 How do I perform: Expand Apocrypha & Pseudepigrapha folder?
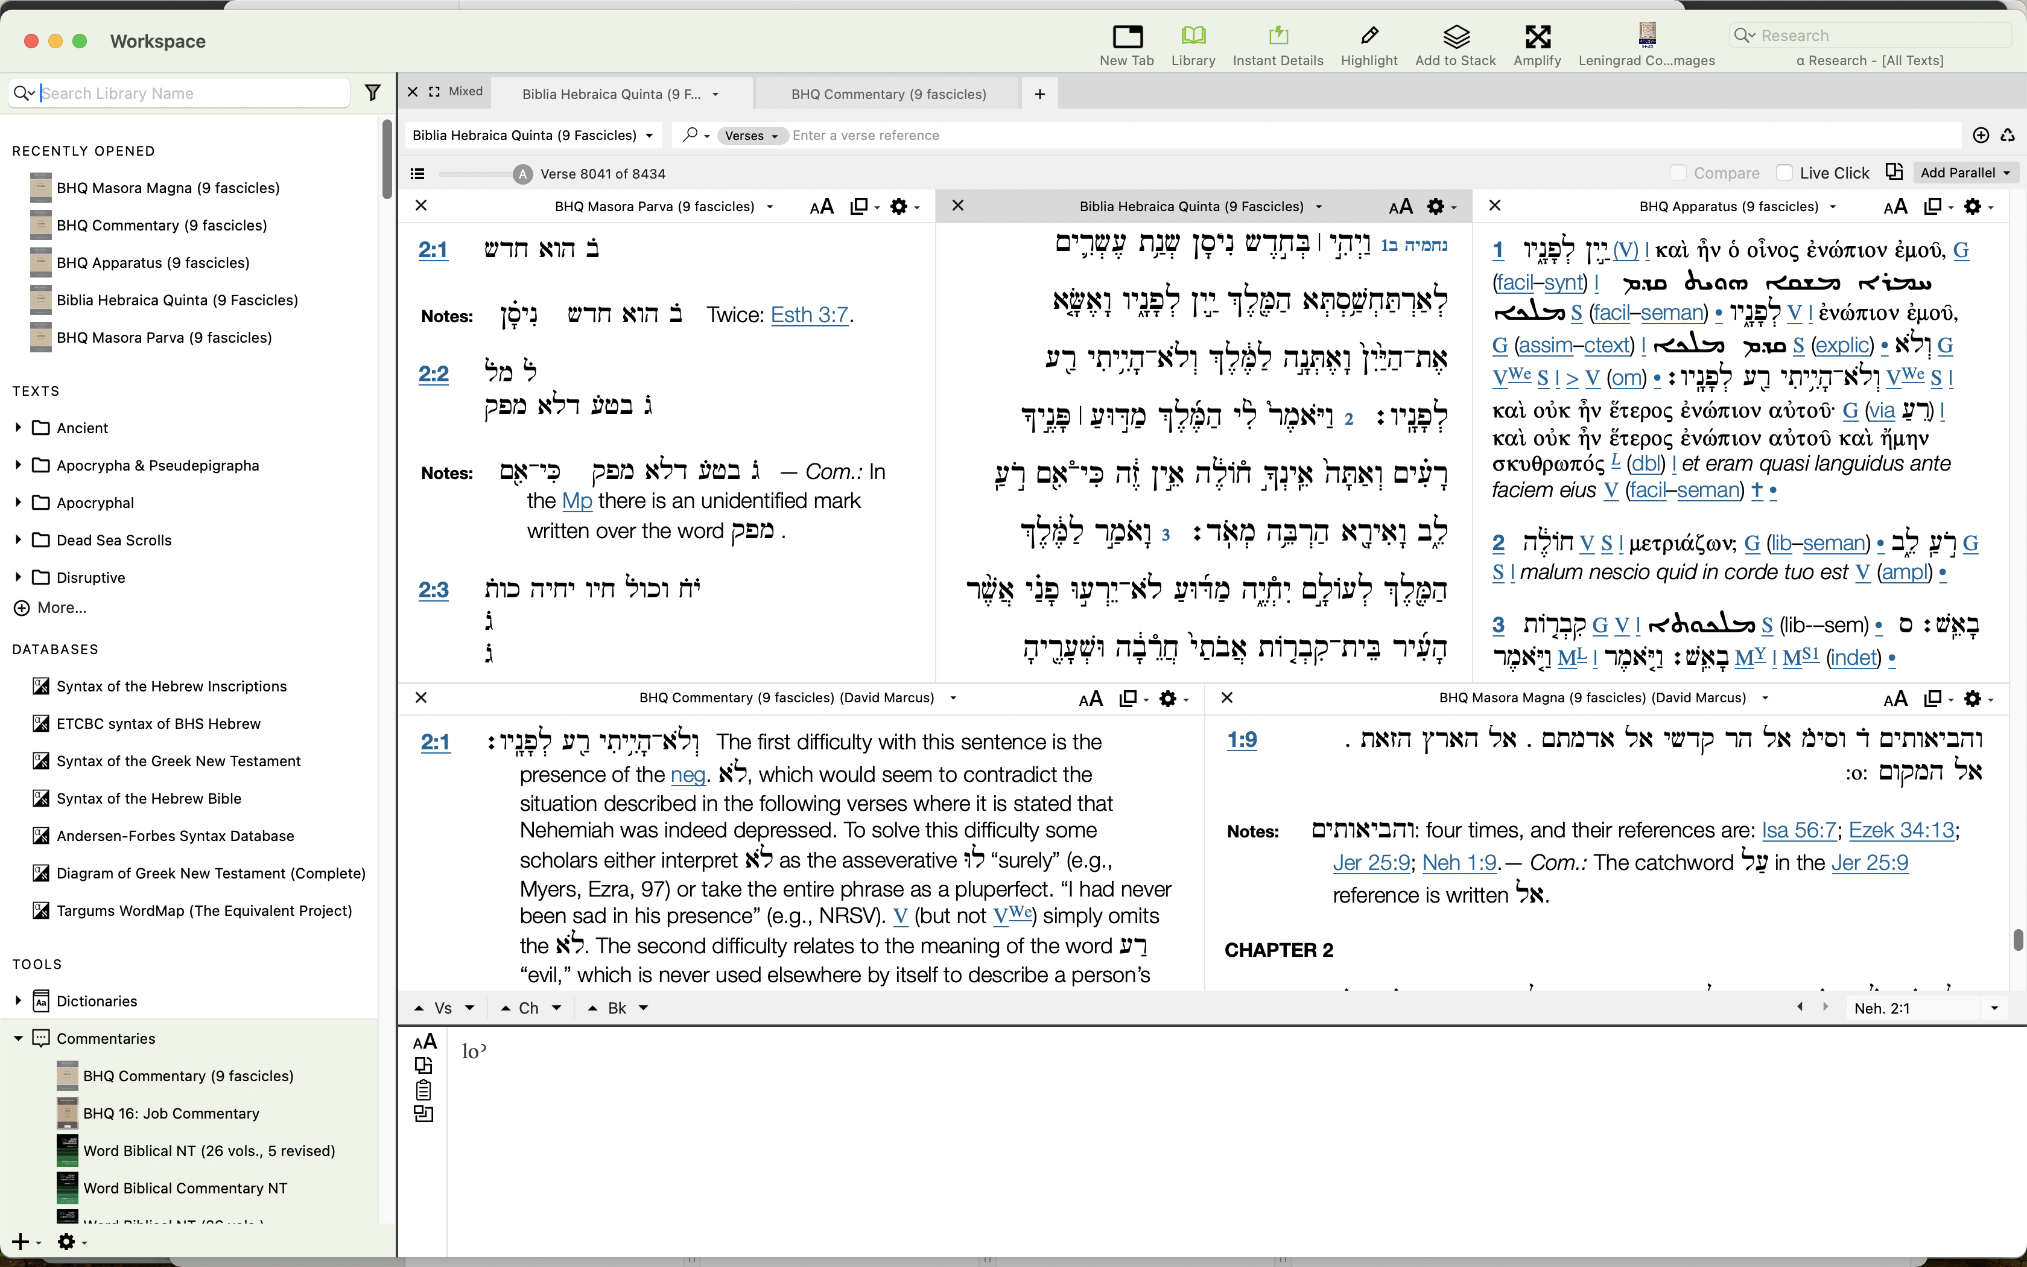[x=17, y=465]
